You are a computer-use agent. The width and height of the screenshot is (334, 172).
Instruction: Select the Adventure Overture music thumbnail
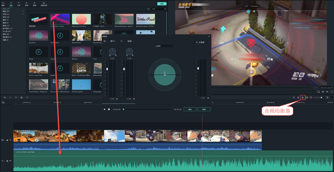click(81, 19)
